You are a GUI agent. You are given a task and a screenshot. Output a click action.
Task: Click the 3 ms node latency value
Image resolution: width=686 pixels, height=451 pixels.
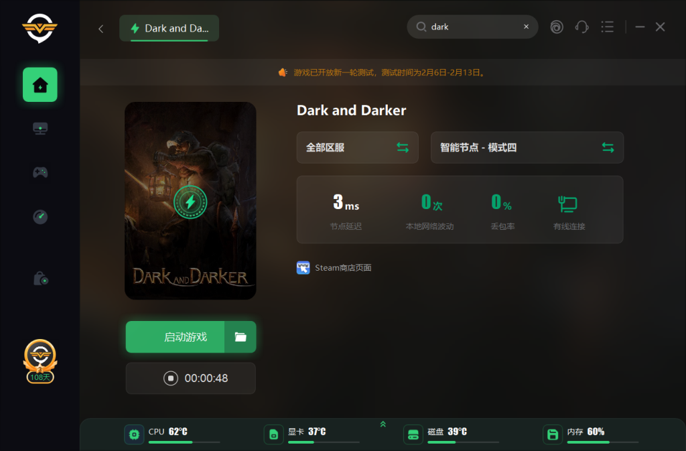pyautogui.click(x=346, y=202)
